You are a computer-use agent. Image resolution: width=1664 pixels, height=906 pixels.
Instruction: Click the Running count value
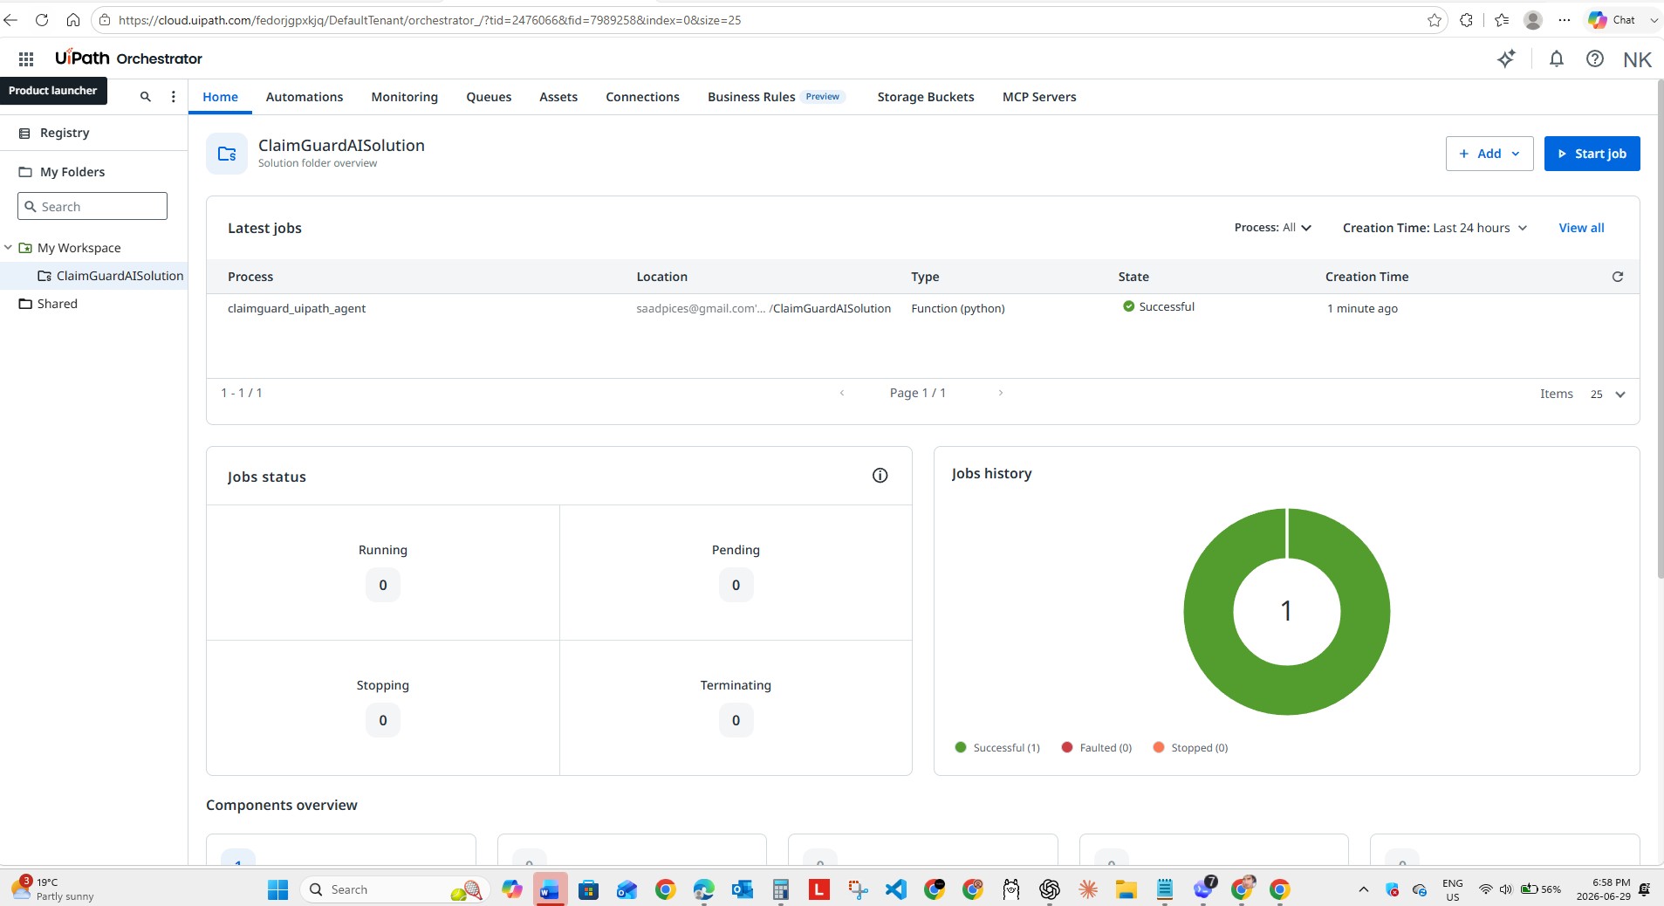point(383,585)
